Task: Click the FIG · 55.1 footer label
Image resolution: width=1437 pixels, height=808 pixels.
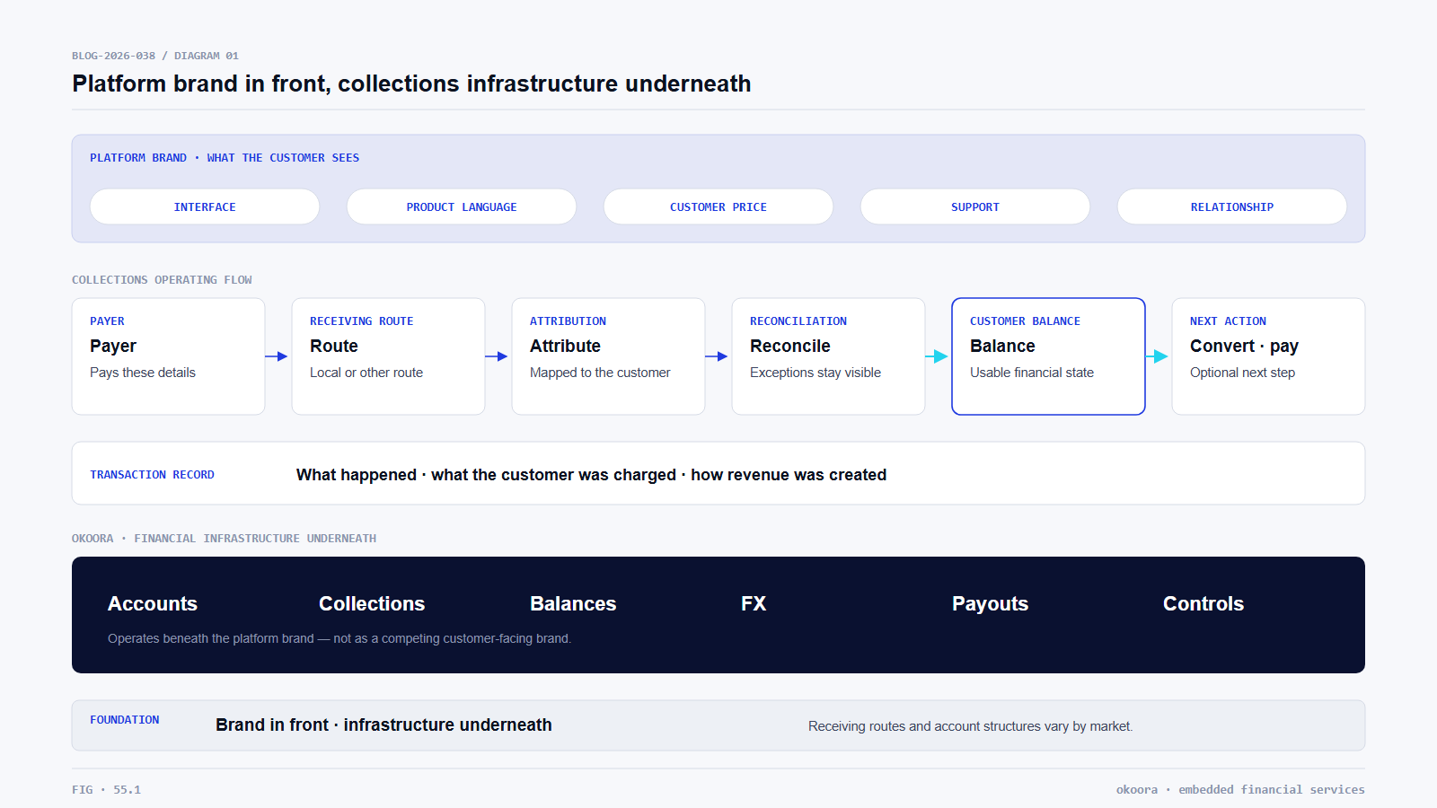Action: pos(106,789)
